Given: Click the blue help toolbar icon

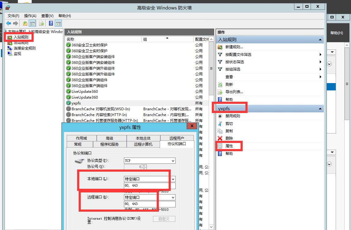Looking at the screenshot, I should click(51, 23).
